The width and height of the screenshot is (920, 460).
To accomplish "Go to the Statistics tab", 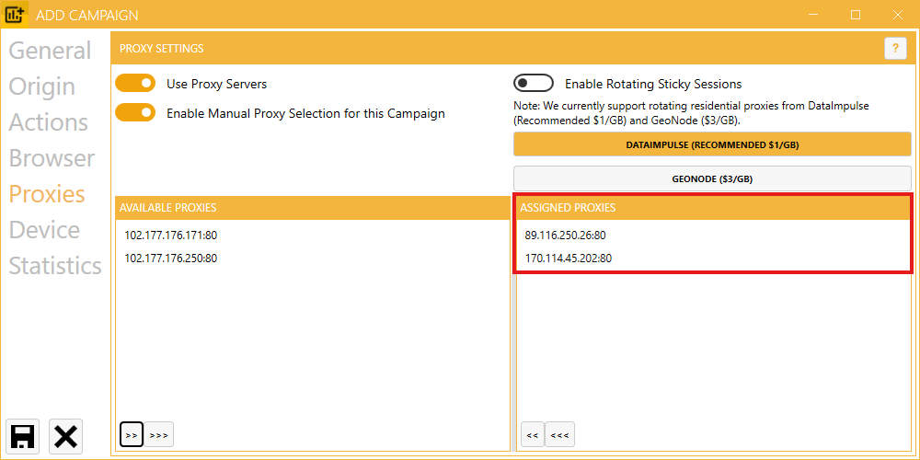I will pos(55,266).
